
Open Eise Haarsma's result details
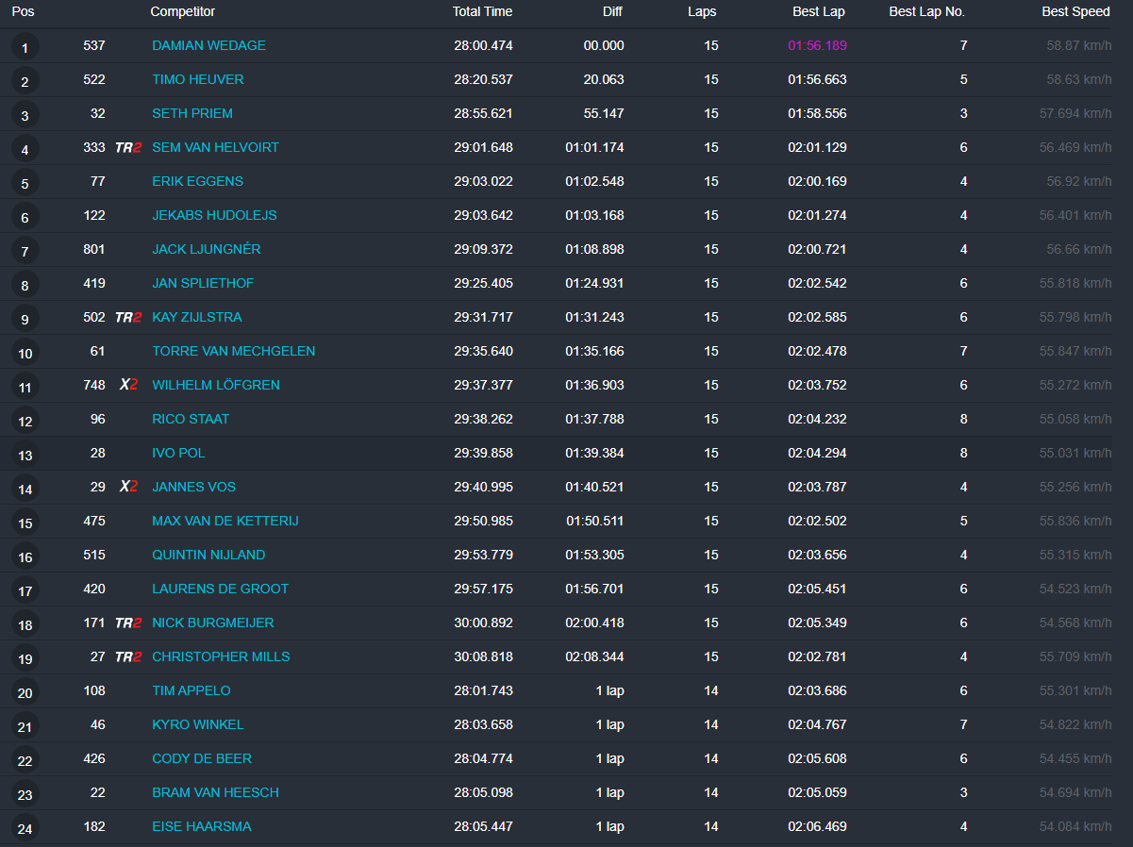[x=201, y=826]
